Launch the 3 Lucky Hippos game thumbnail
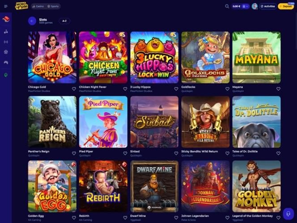Viewport: 297px width, 223px height. (x=154, y=57)
